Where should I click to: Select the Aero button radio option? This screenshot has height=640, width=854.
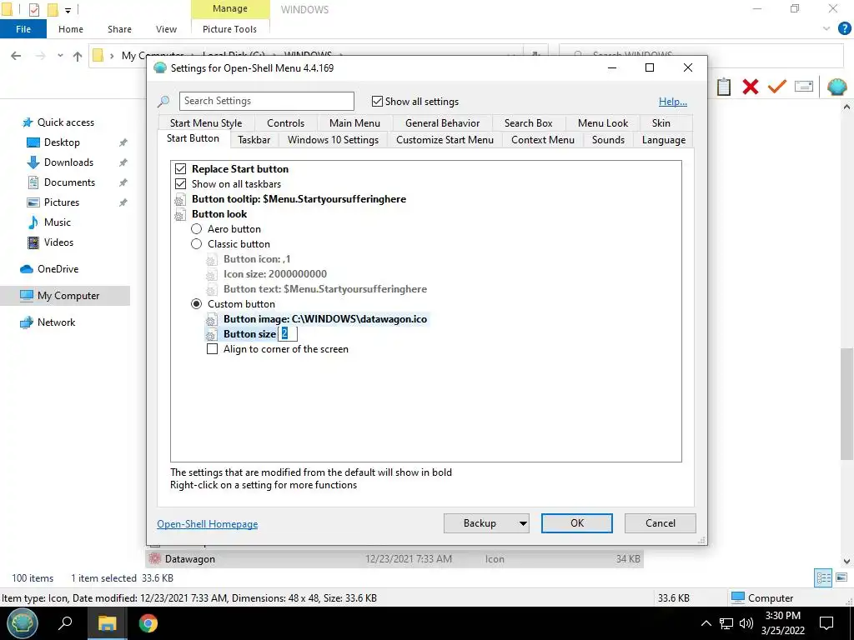tap(196, 229)
